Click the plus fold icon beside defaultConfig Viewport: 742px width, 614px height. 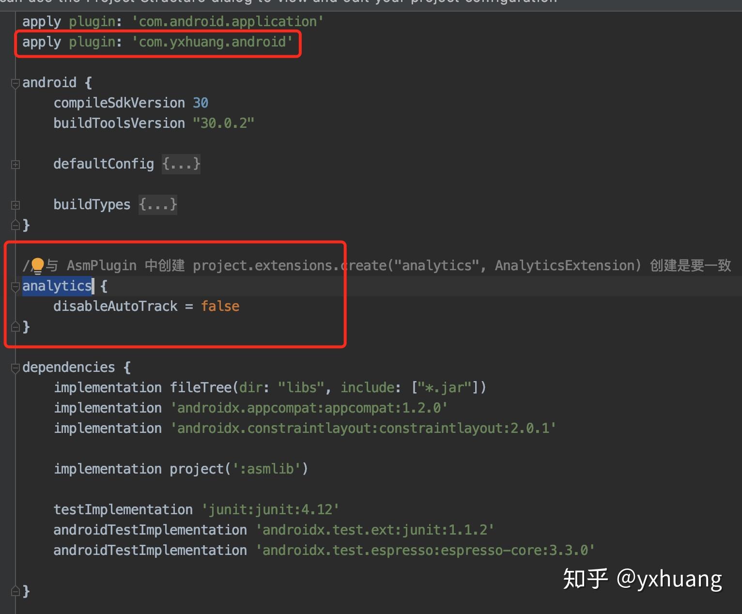coord(15,164)
